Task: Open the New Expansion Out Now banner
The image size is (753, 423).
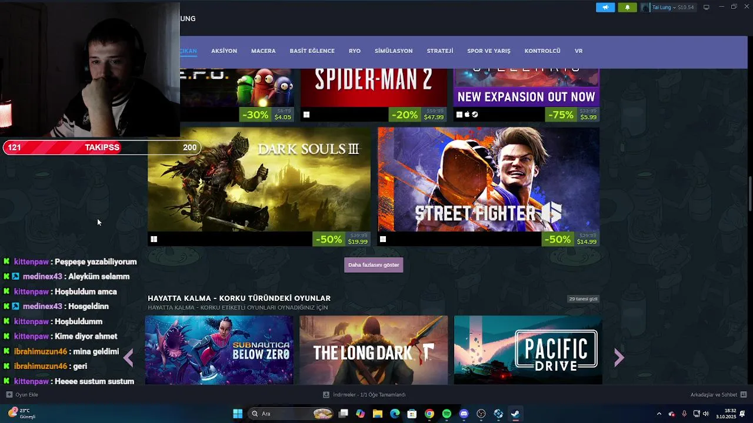Action: [x=527, y=88]
